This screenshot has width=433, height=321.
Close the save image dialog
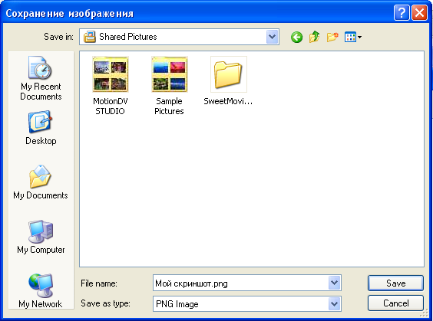point(419,13)
